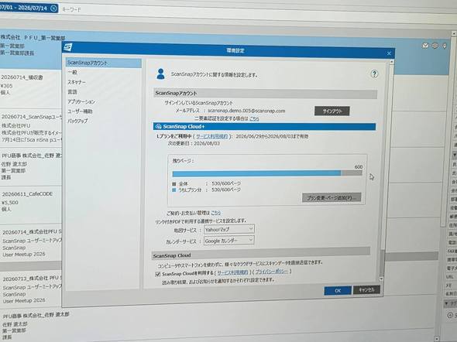Open the L plan サービス利用規約 link
The width and height of the screenshot is (457, 342).
[211, 136]
